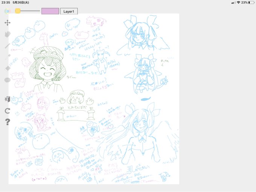This screenshot has width=256, height=192.
Task: Click the yellow brush size slider handle
Action: pos(18,11)
